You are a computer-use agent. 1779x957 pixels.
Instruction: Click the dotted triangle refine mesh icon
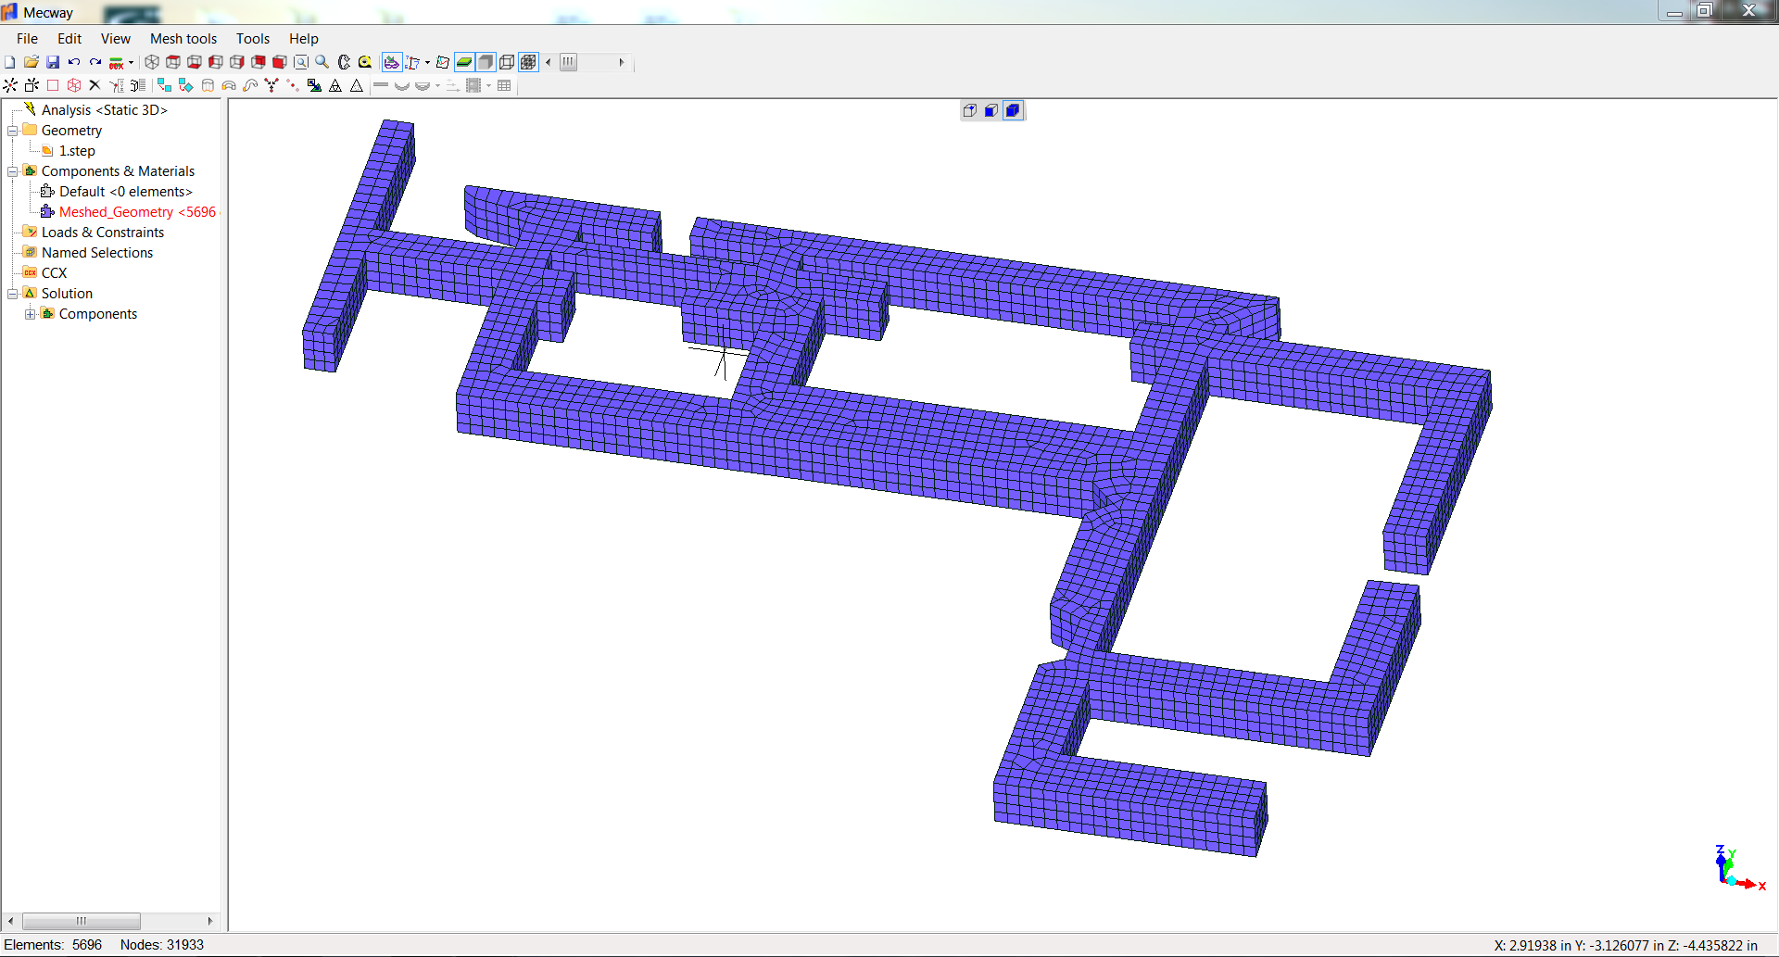click(x=335, y=85)
